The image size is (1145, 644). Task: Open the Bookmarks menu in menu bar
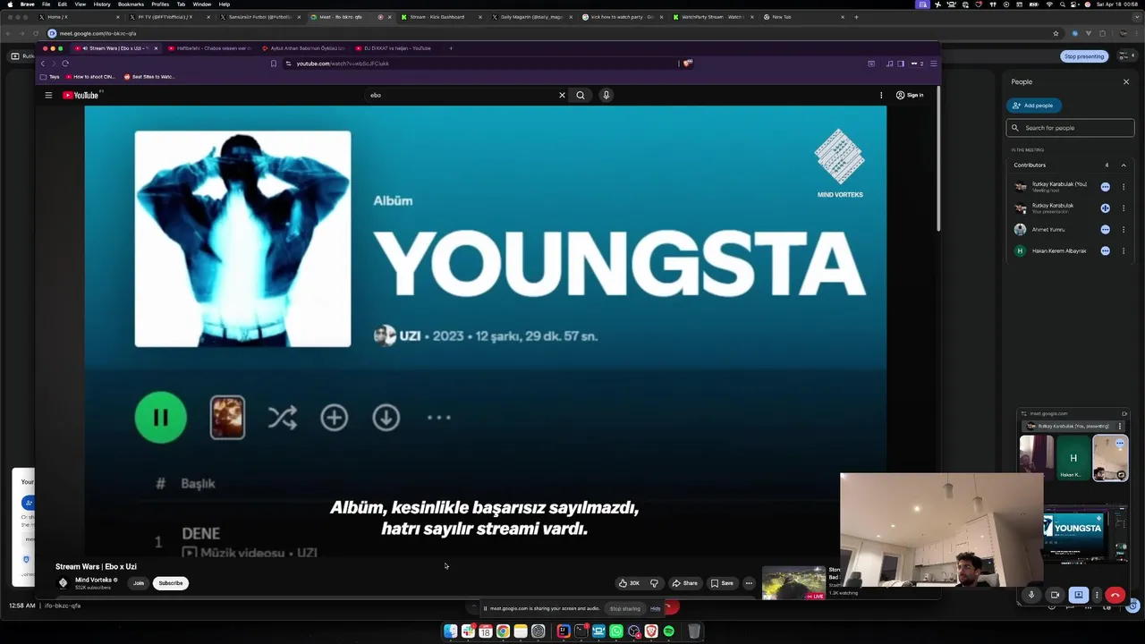point(131,4)
